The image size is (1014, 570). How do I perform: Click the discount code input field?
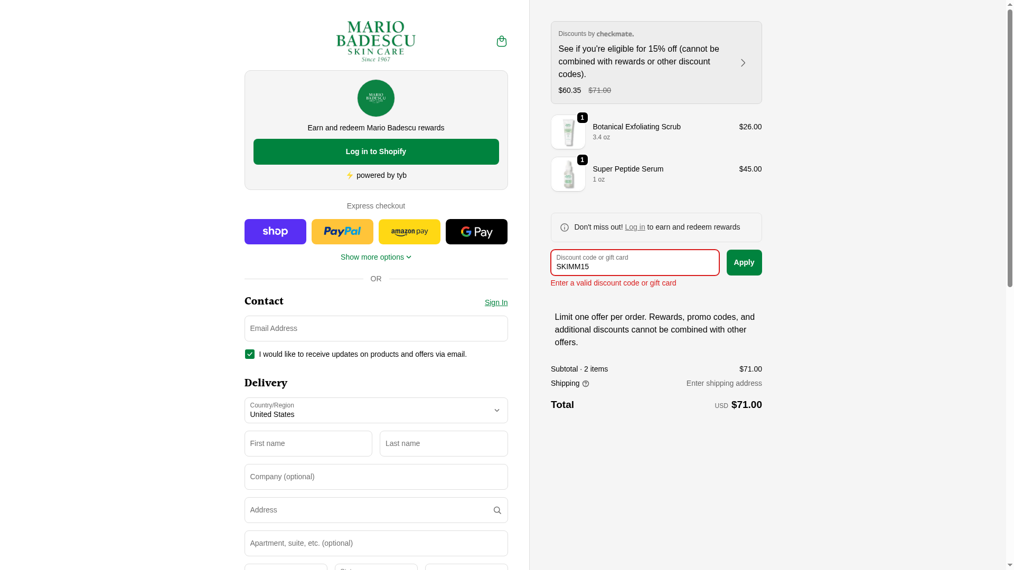[x=634, y=262]
